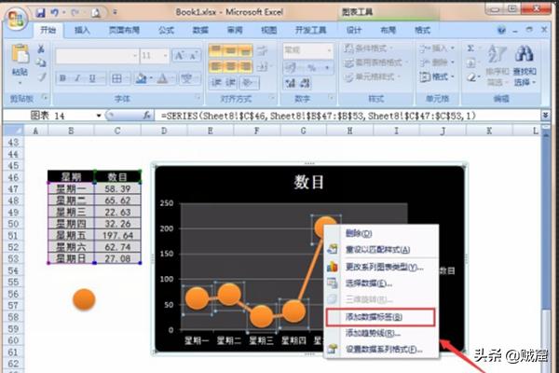This screenshot has width=559, height=373.
Task: Toggle italic formatting (I)
Action: [x=77, y=78]
